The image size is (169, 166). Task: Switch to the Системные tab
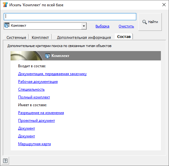click(x=16, y=38)
